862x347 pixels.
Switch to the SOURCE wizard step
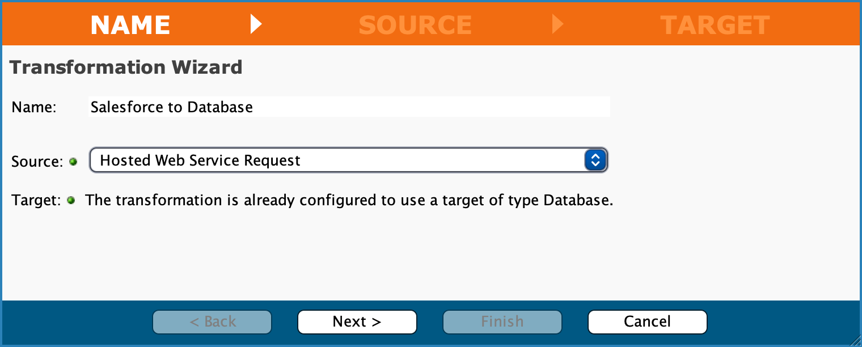coord(416,24)
